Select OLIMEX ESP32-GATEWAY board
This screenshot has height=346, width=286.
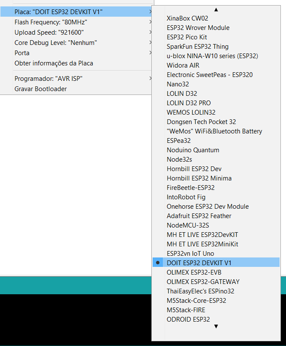216,282
